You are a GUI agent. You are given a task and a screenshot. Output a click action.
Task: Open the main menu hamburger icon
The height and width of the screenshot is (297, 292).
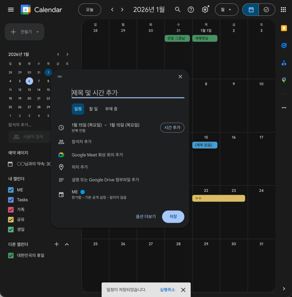tap(11, 10)
